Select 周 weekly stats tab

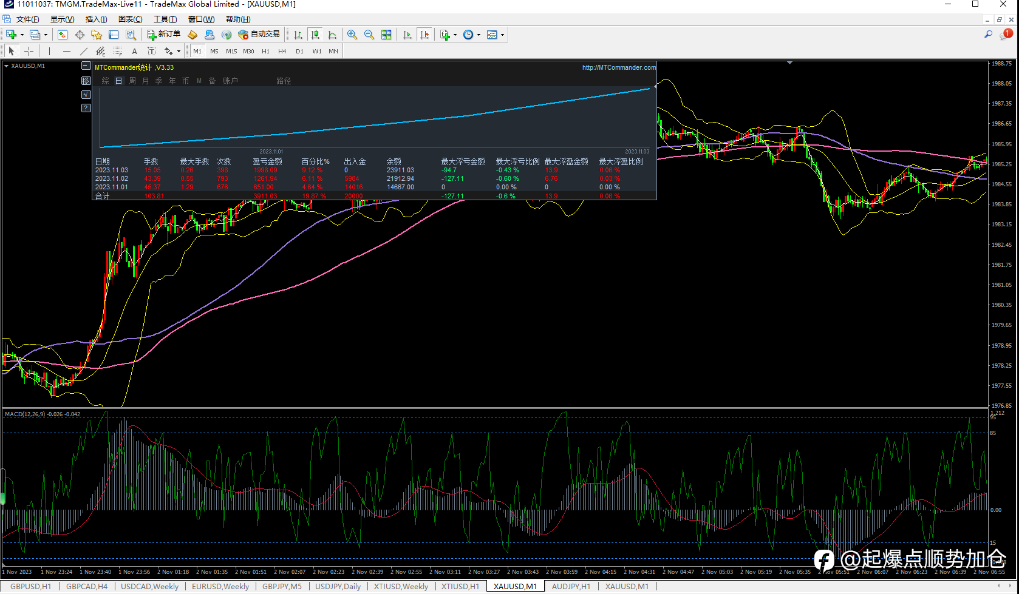pos(132,81)
